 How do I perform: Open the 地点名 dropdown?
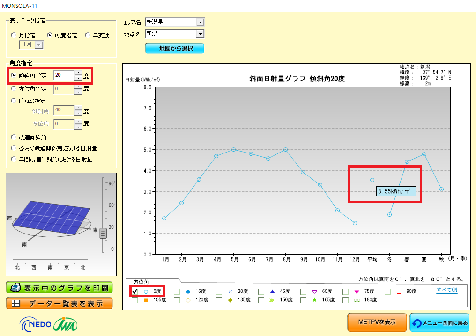pyautogui.click(x=200, y=34)
